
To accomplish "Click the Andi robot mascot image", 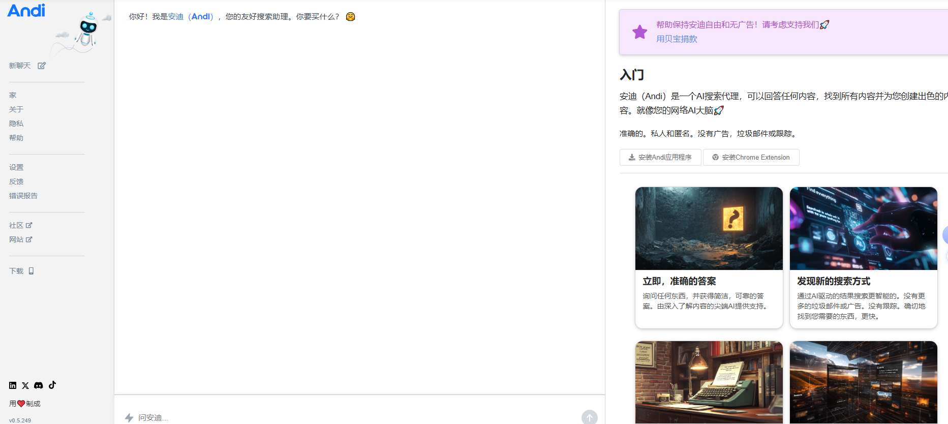I will click(x=88, y=31).
